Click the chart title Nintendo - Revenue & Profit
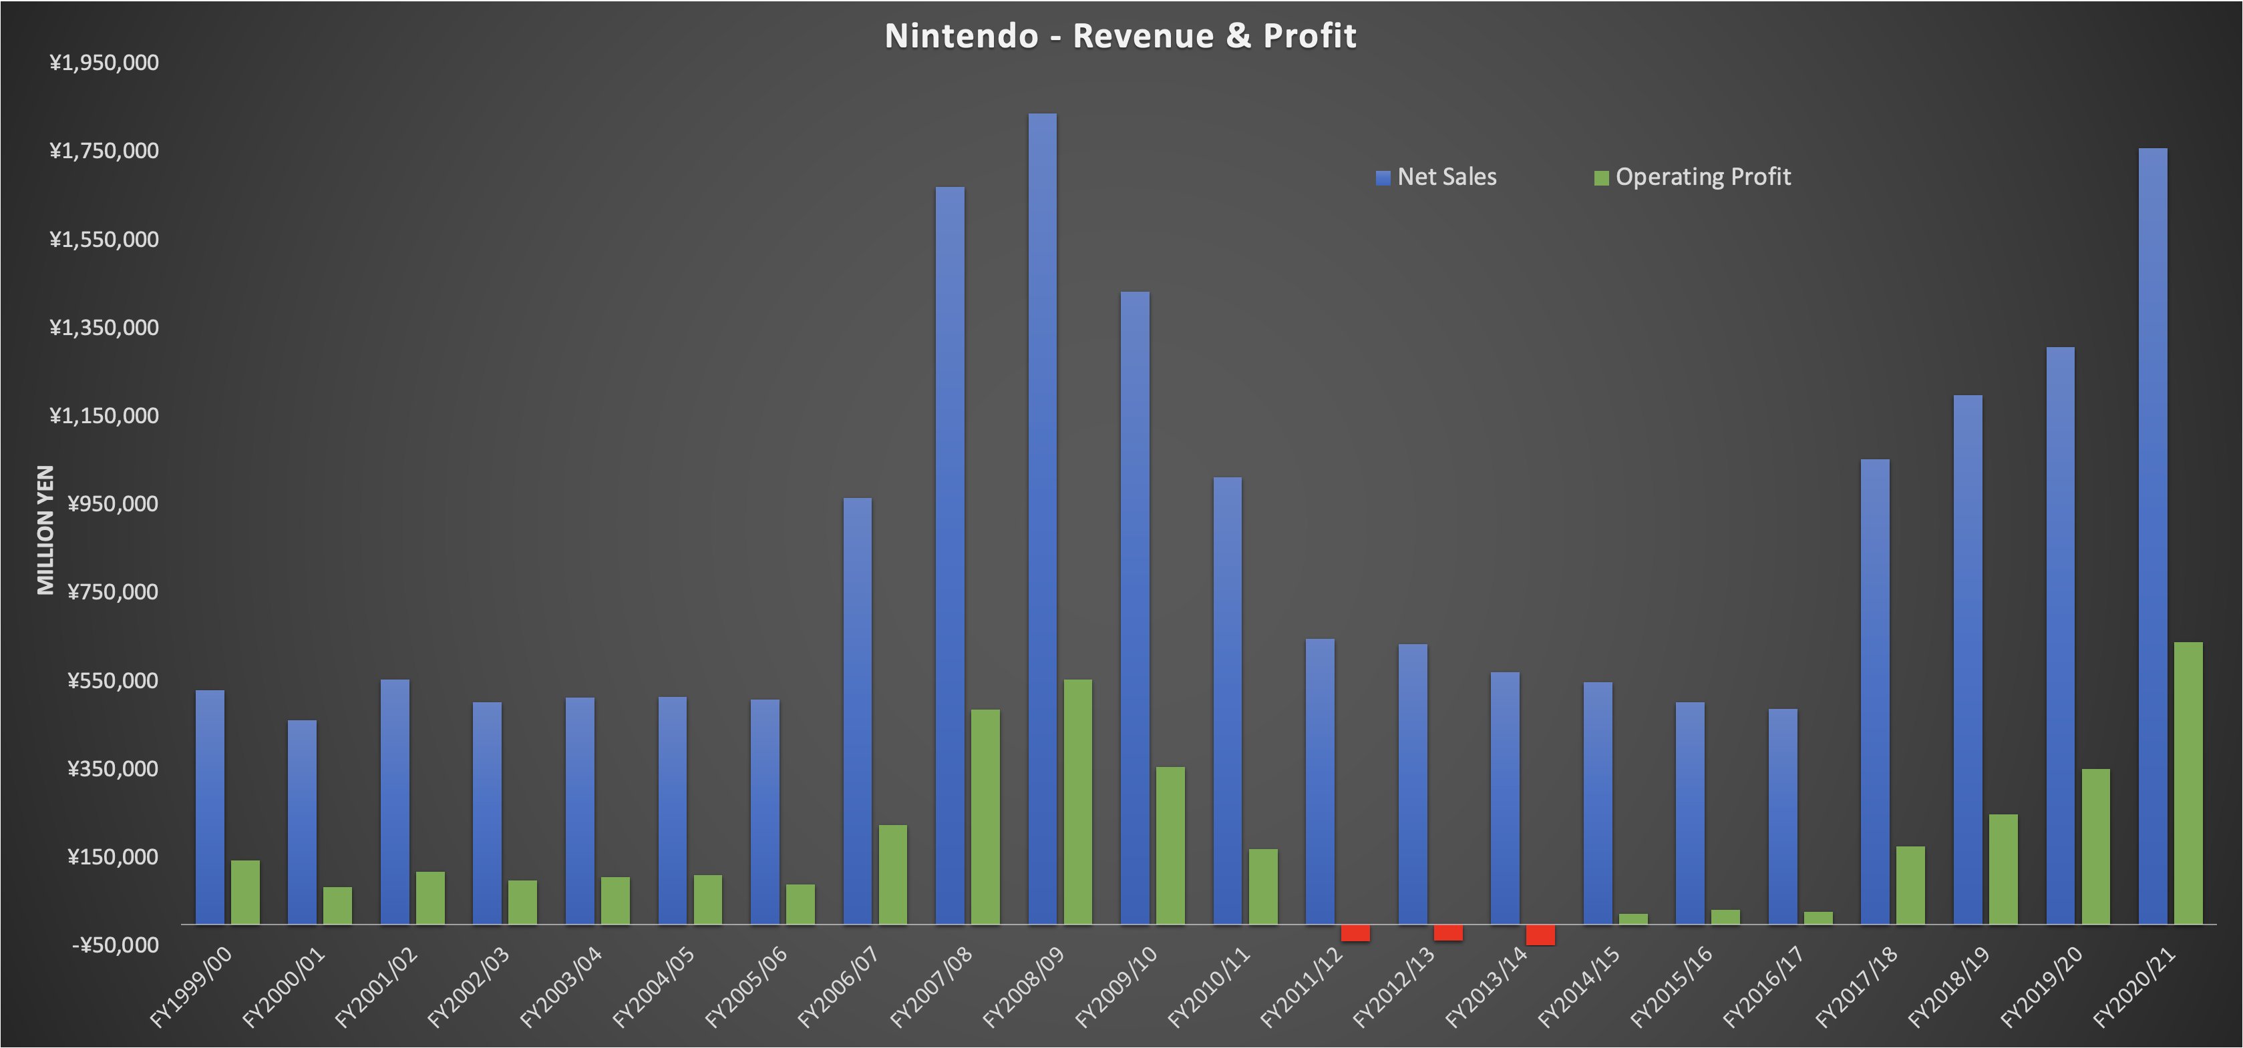Viewport: 2243px width, 1048px height. pyautogui.click(x=1121, y=35)
